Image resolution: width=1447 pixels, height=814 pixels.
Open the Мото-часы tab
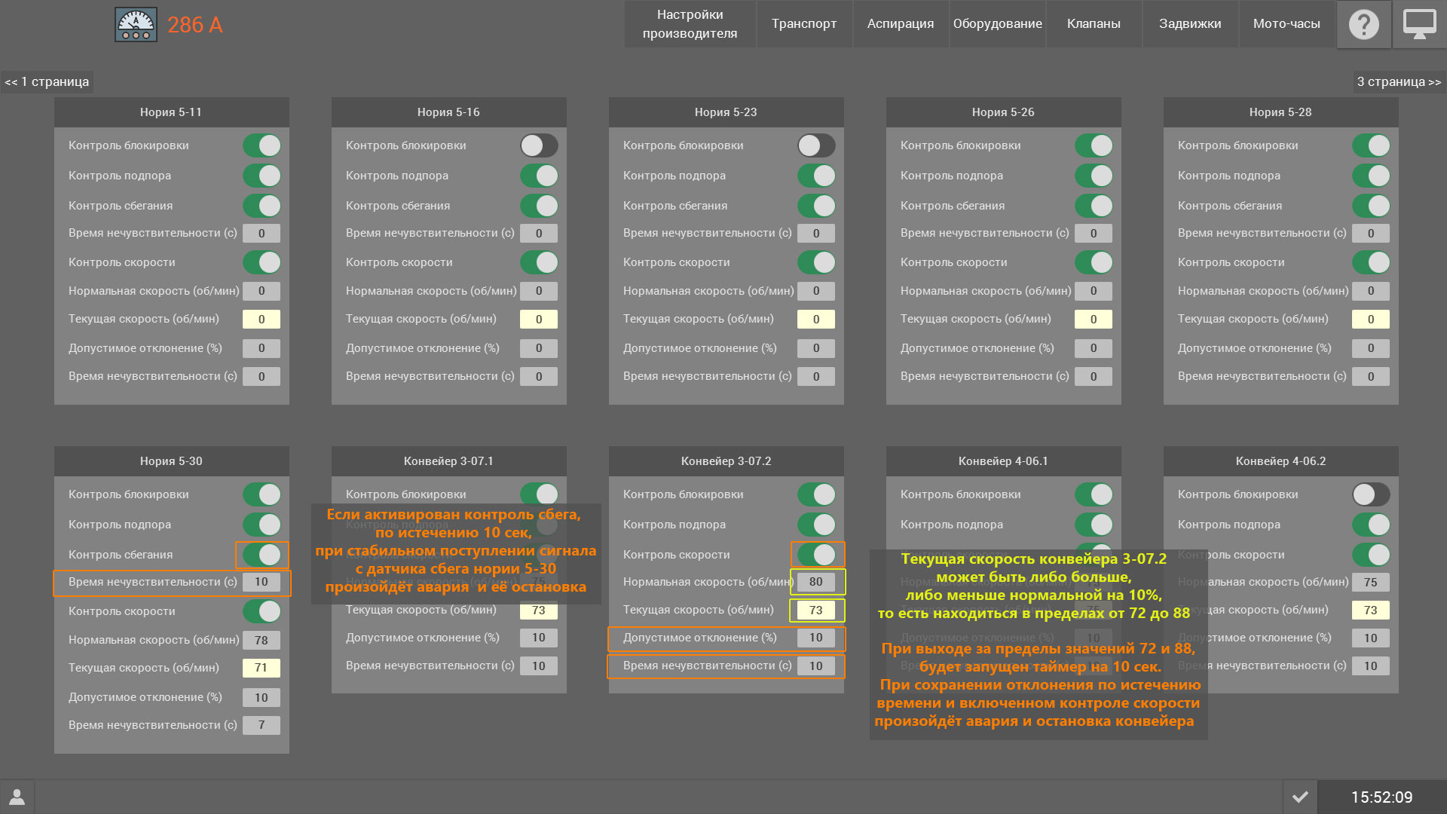coord(1286,24)
